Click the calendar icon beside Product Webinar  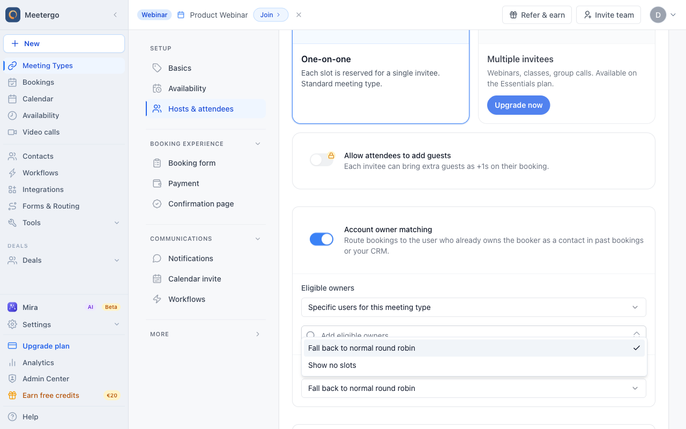pyautogui.click(x=181, y=15)
